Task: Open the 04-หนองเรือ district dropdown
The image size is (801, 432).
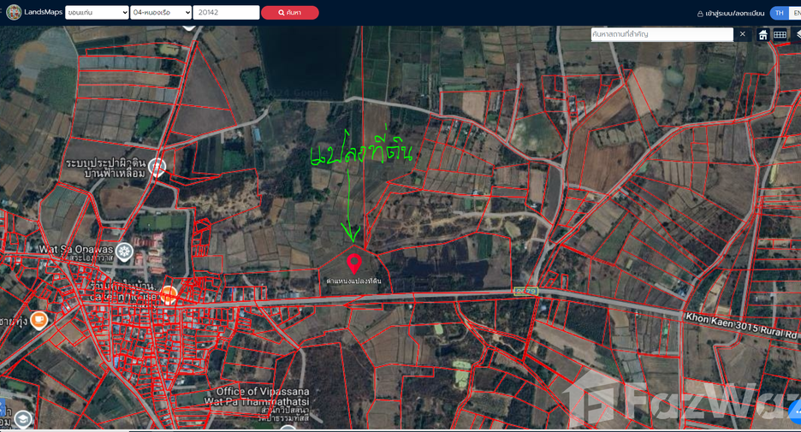Action: coord(161,12)
